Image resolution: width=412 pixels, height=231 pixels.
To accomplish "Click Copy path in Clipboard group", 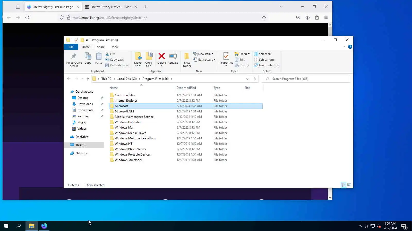I will coord(114,60).
